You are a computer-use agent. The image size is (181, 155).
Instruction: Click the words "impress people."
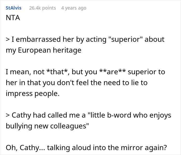coord(33,93)
